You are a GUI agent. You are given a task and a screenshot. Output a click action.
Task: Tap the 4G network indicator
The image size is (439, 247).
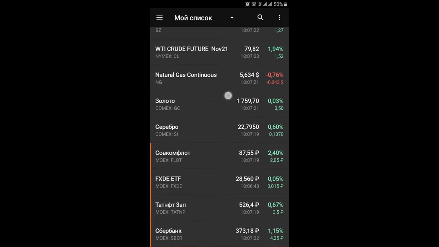point(260,4)
